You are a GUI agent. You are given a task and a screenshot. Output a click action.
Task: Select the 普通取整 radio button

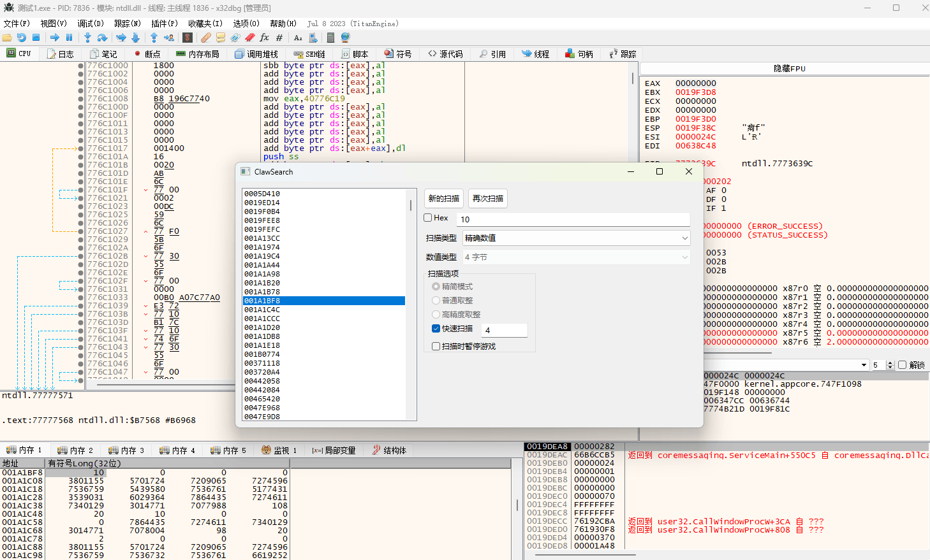tap(436, 301)
